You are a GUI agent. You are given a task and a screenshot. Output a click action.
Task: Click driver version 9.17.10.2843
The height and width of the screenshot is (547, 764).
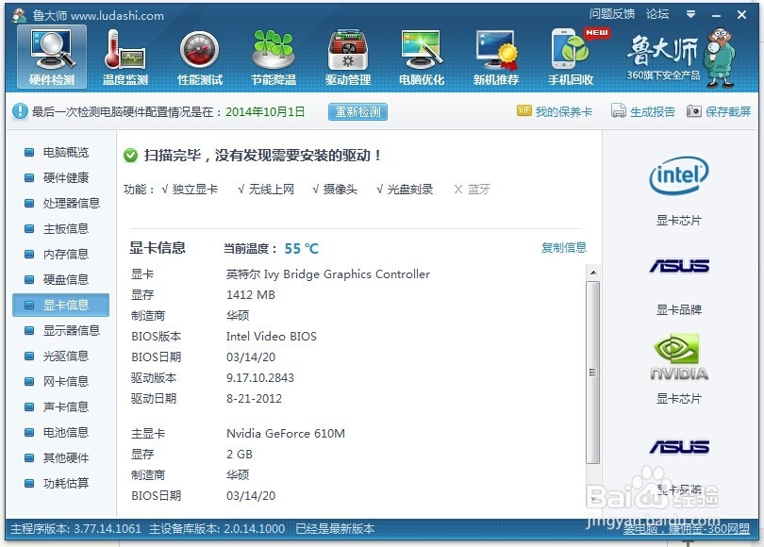(260, 377)
